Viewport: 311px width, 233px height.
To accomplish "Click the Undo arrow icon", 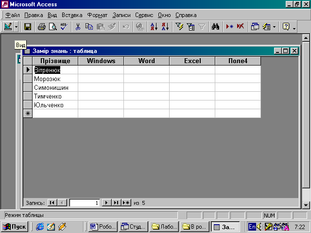I will click(x=126, y=27).
